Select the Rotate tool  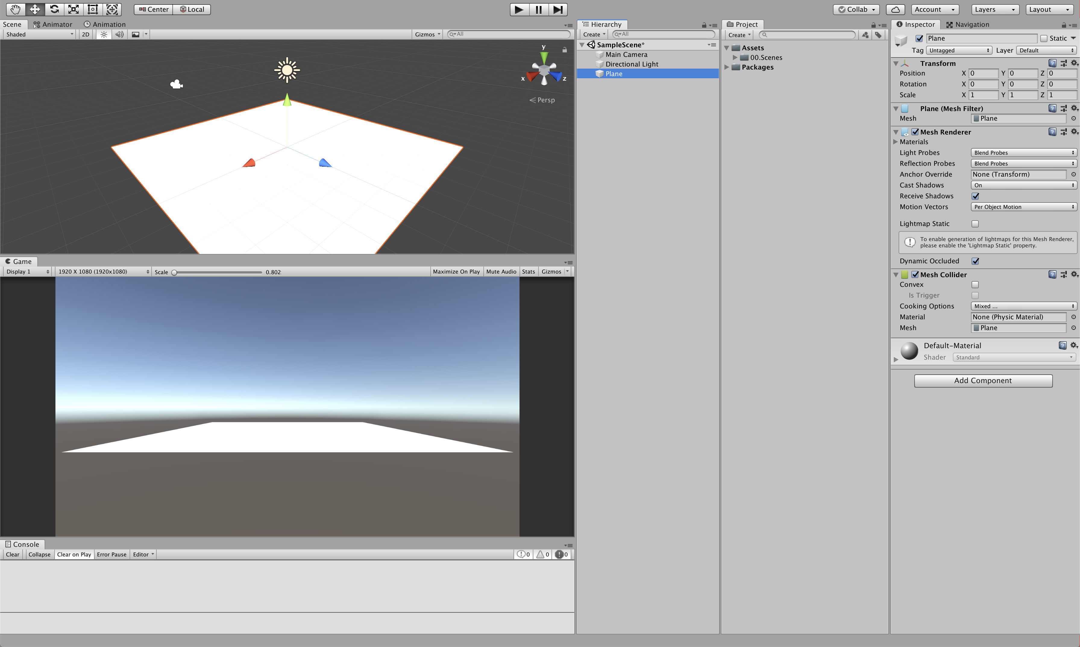[54, 9]
